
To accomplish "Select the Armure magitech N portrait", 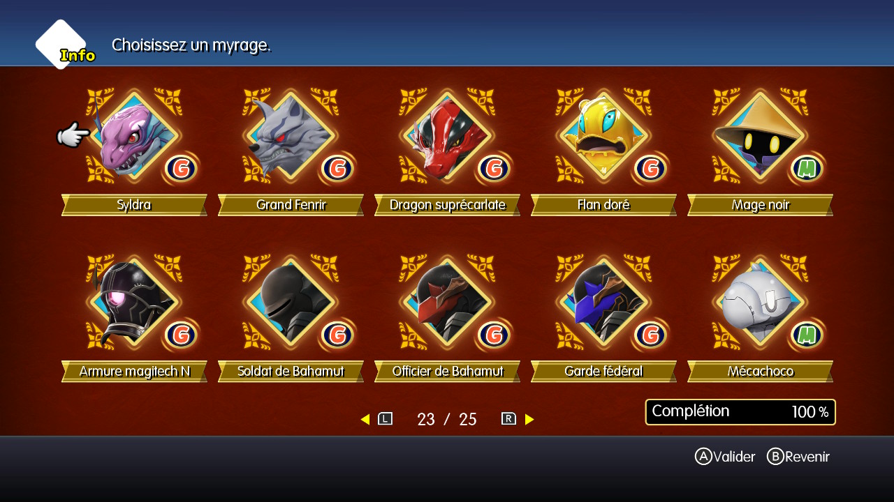I will point(134,303).
